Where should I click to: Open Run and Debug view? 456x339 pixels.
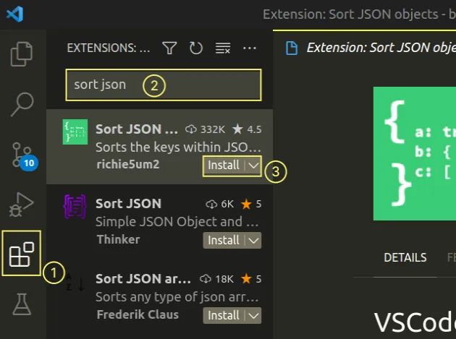(21, 205)
